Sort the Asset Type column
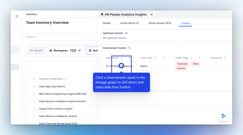 (x=155, y=58)
